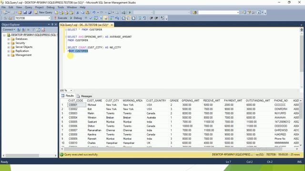The width and height of the screenshot is (305, 171).
Task: Open the Query menu
Action: point(28,7)
